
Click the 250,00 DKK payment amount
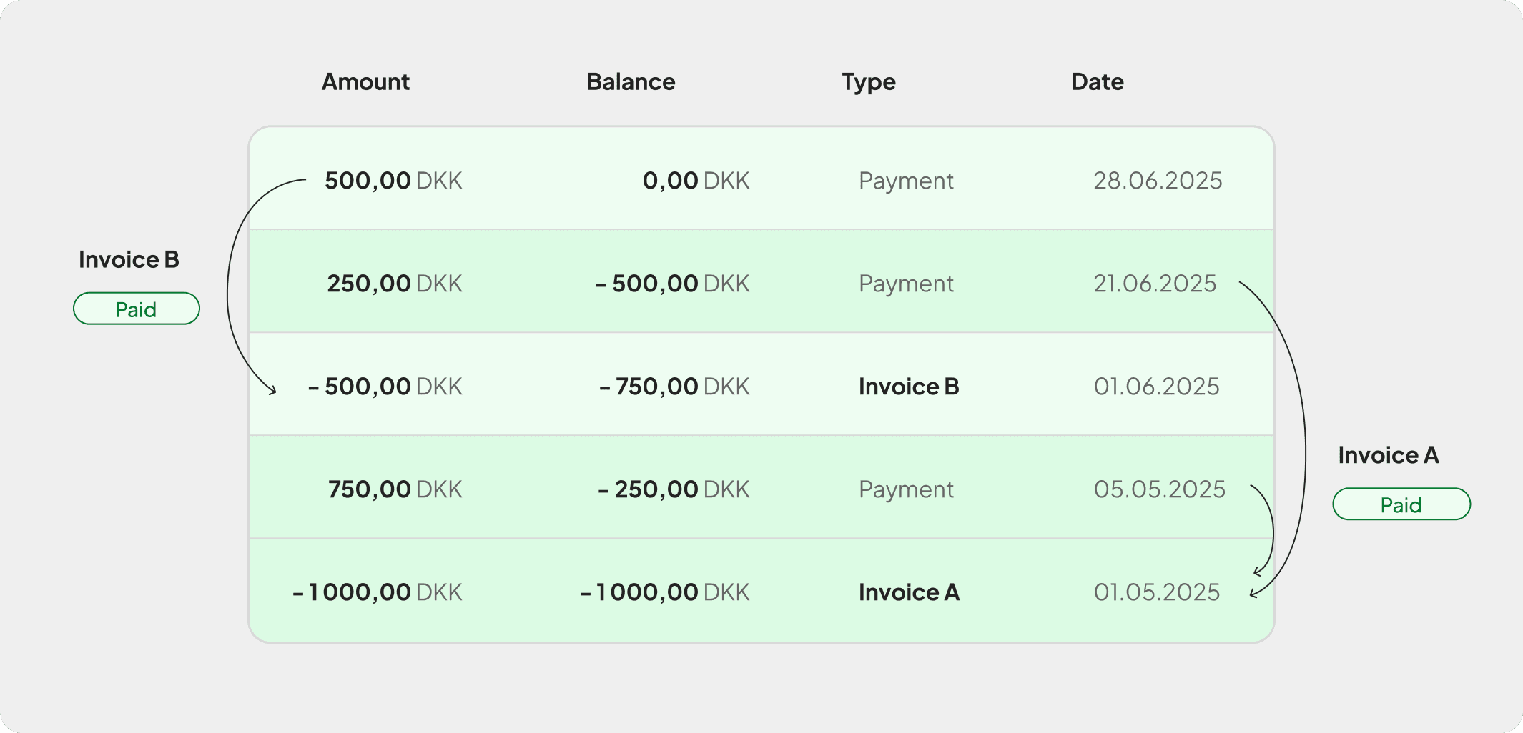(x=394, y=284)
